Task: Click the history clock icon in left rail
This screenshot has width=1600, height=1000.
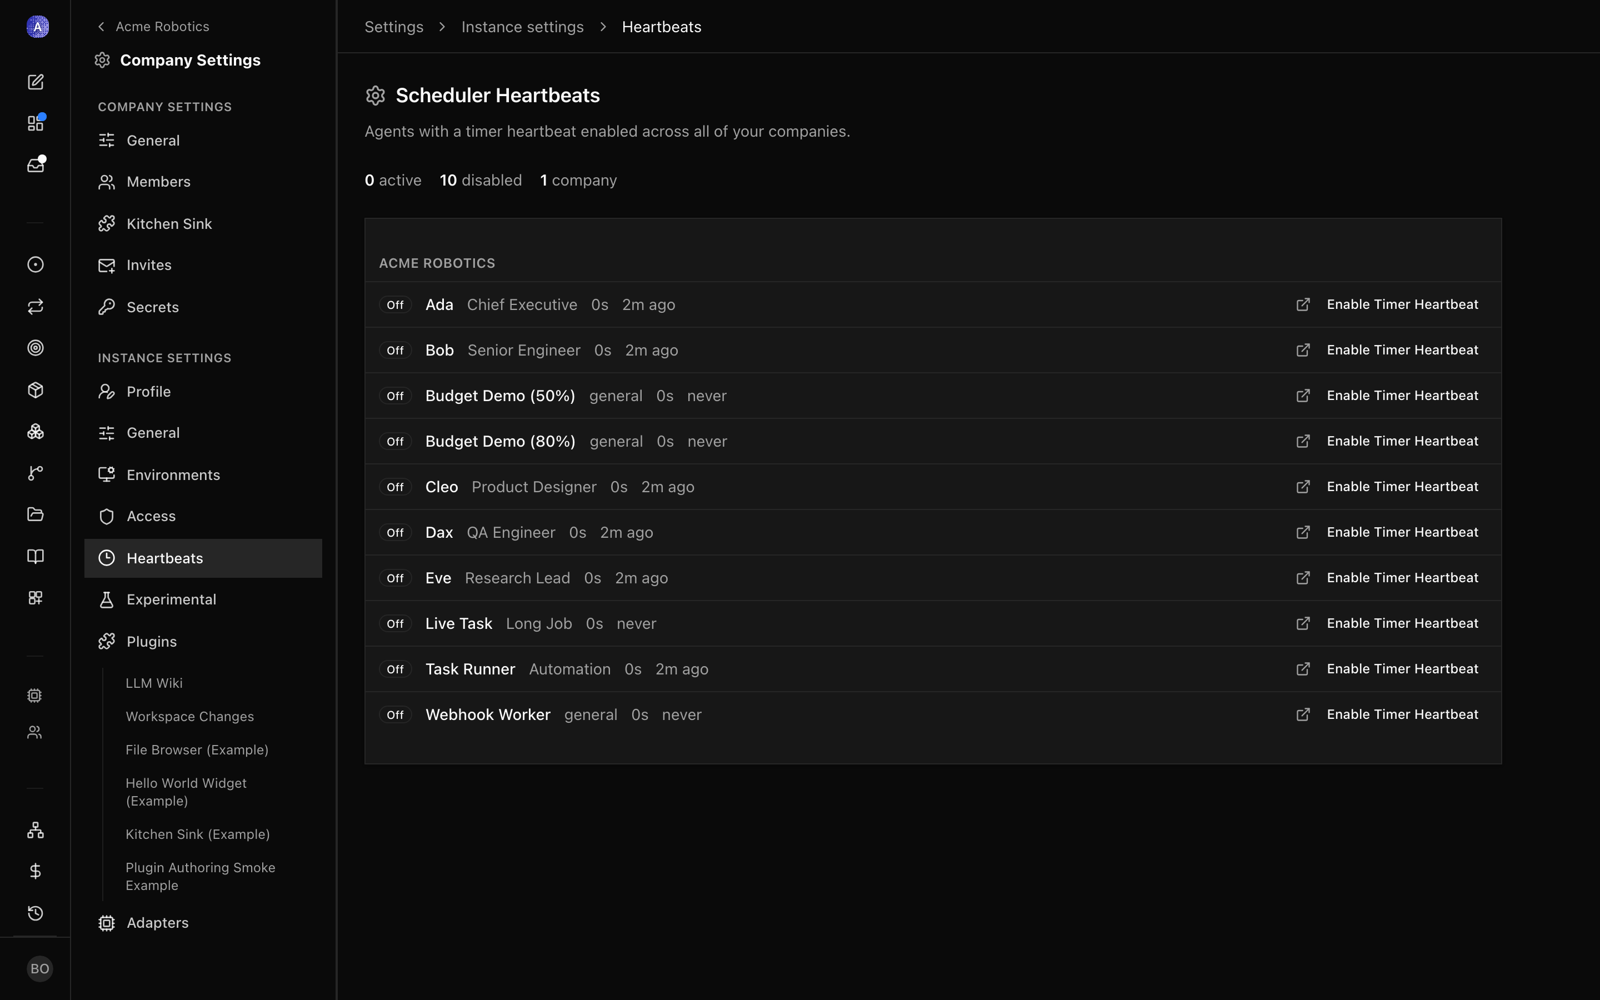Action: click(36, 913)
